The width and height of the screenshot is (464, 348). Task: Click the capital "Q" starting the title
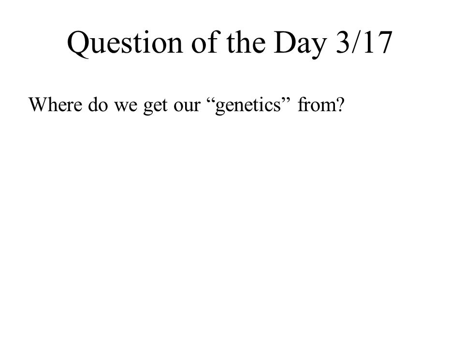(x=78, y=44)
